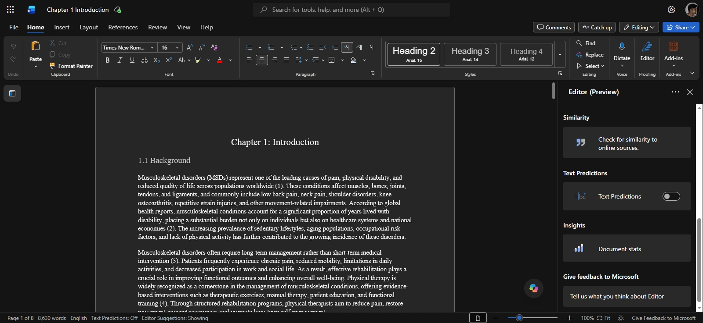
Task: Apply subscript formatting
Action: (x=156, y=60)
